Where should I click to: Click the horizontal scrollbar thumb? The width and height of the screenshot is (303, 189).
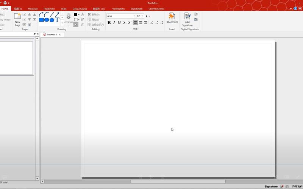178,181
